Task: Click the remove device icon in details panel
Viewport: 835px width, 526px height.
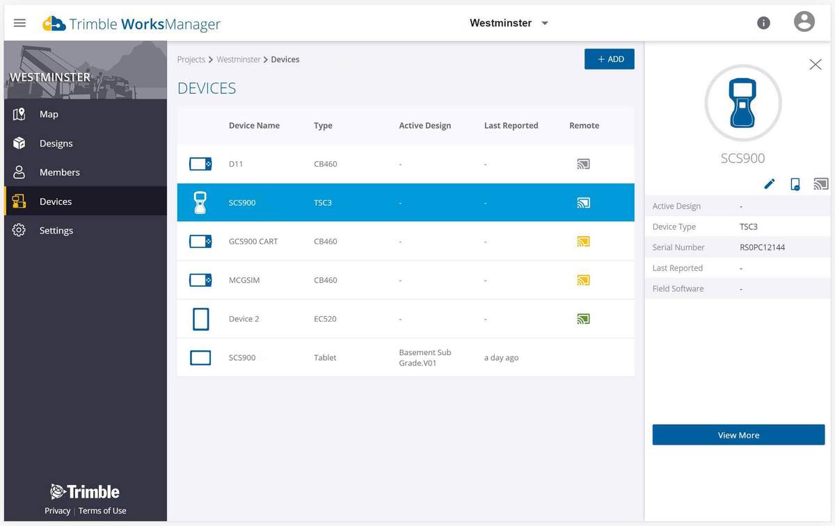Action: click(795, 183)
